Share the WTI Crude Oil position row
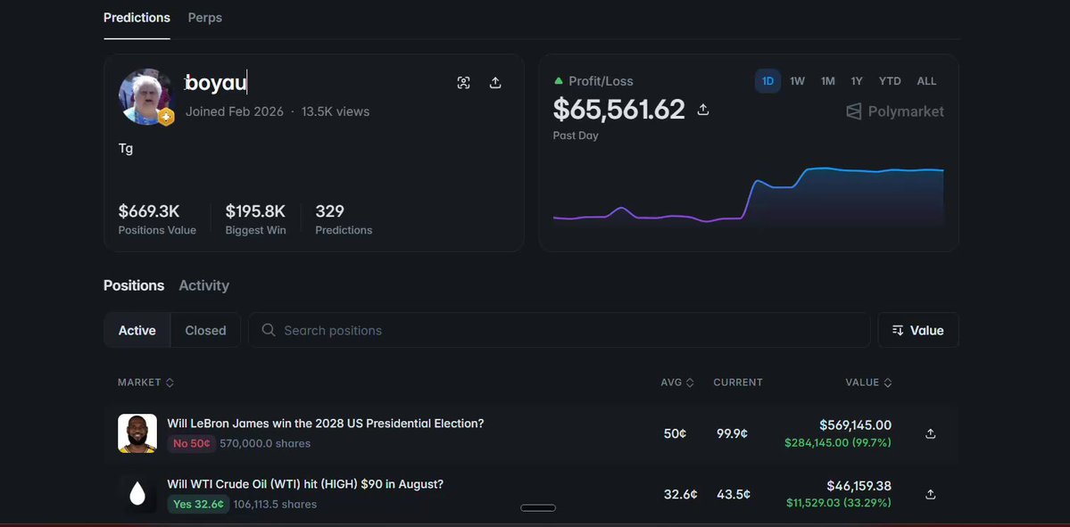 [930, 494]
